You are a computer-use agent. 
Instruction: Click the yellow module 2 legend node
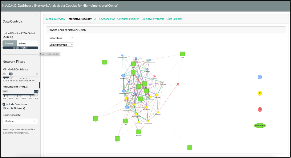[260, 93]
